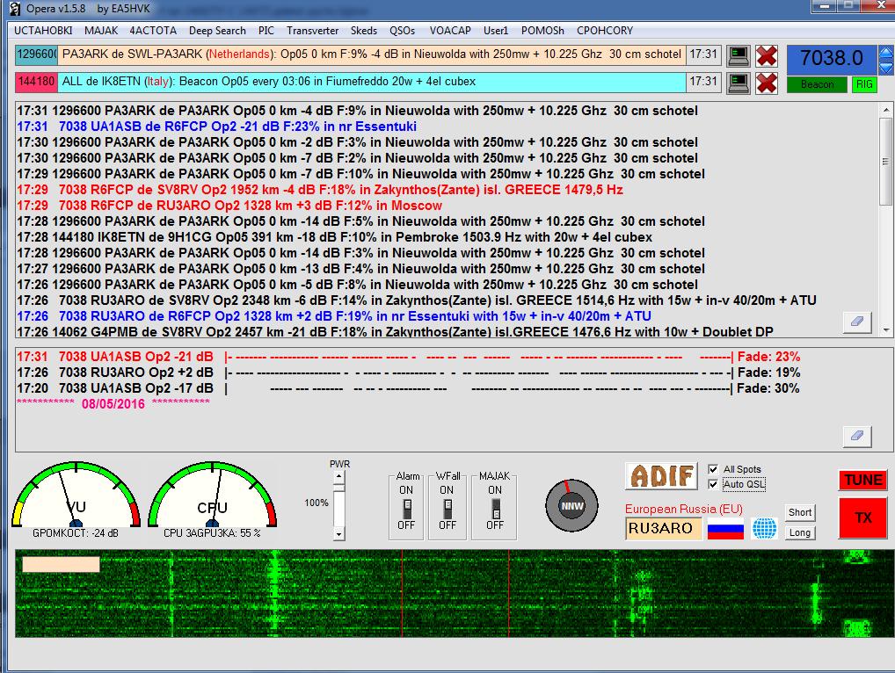The width and height of the screenshot is (895, 673).
Task: Open the ADIF log export icon
Action: click(661, 476)
